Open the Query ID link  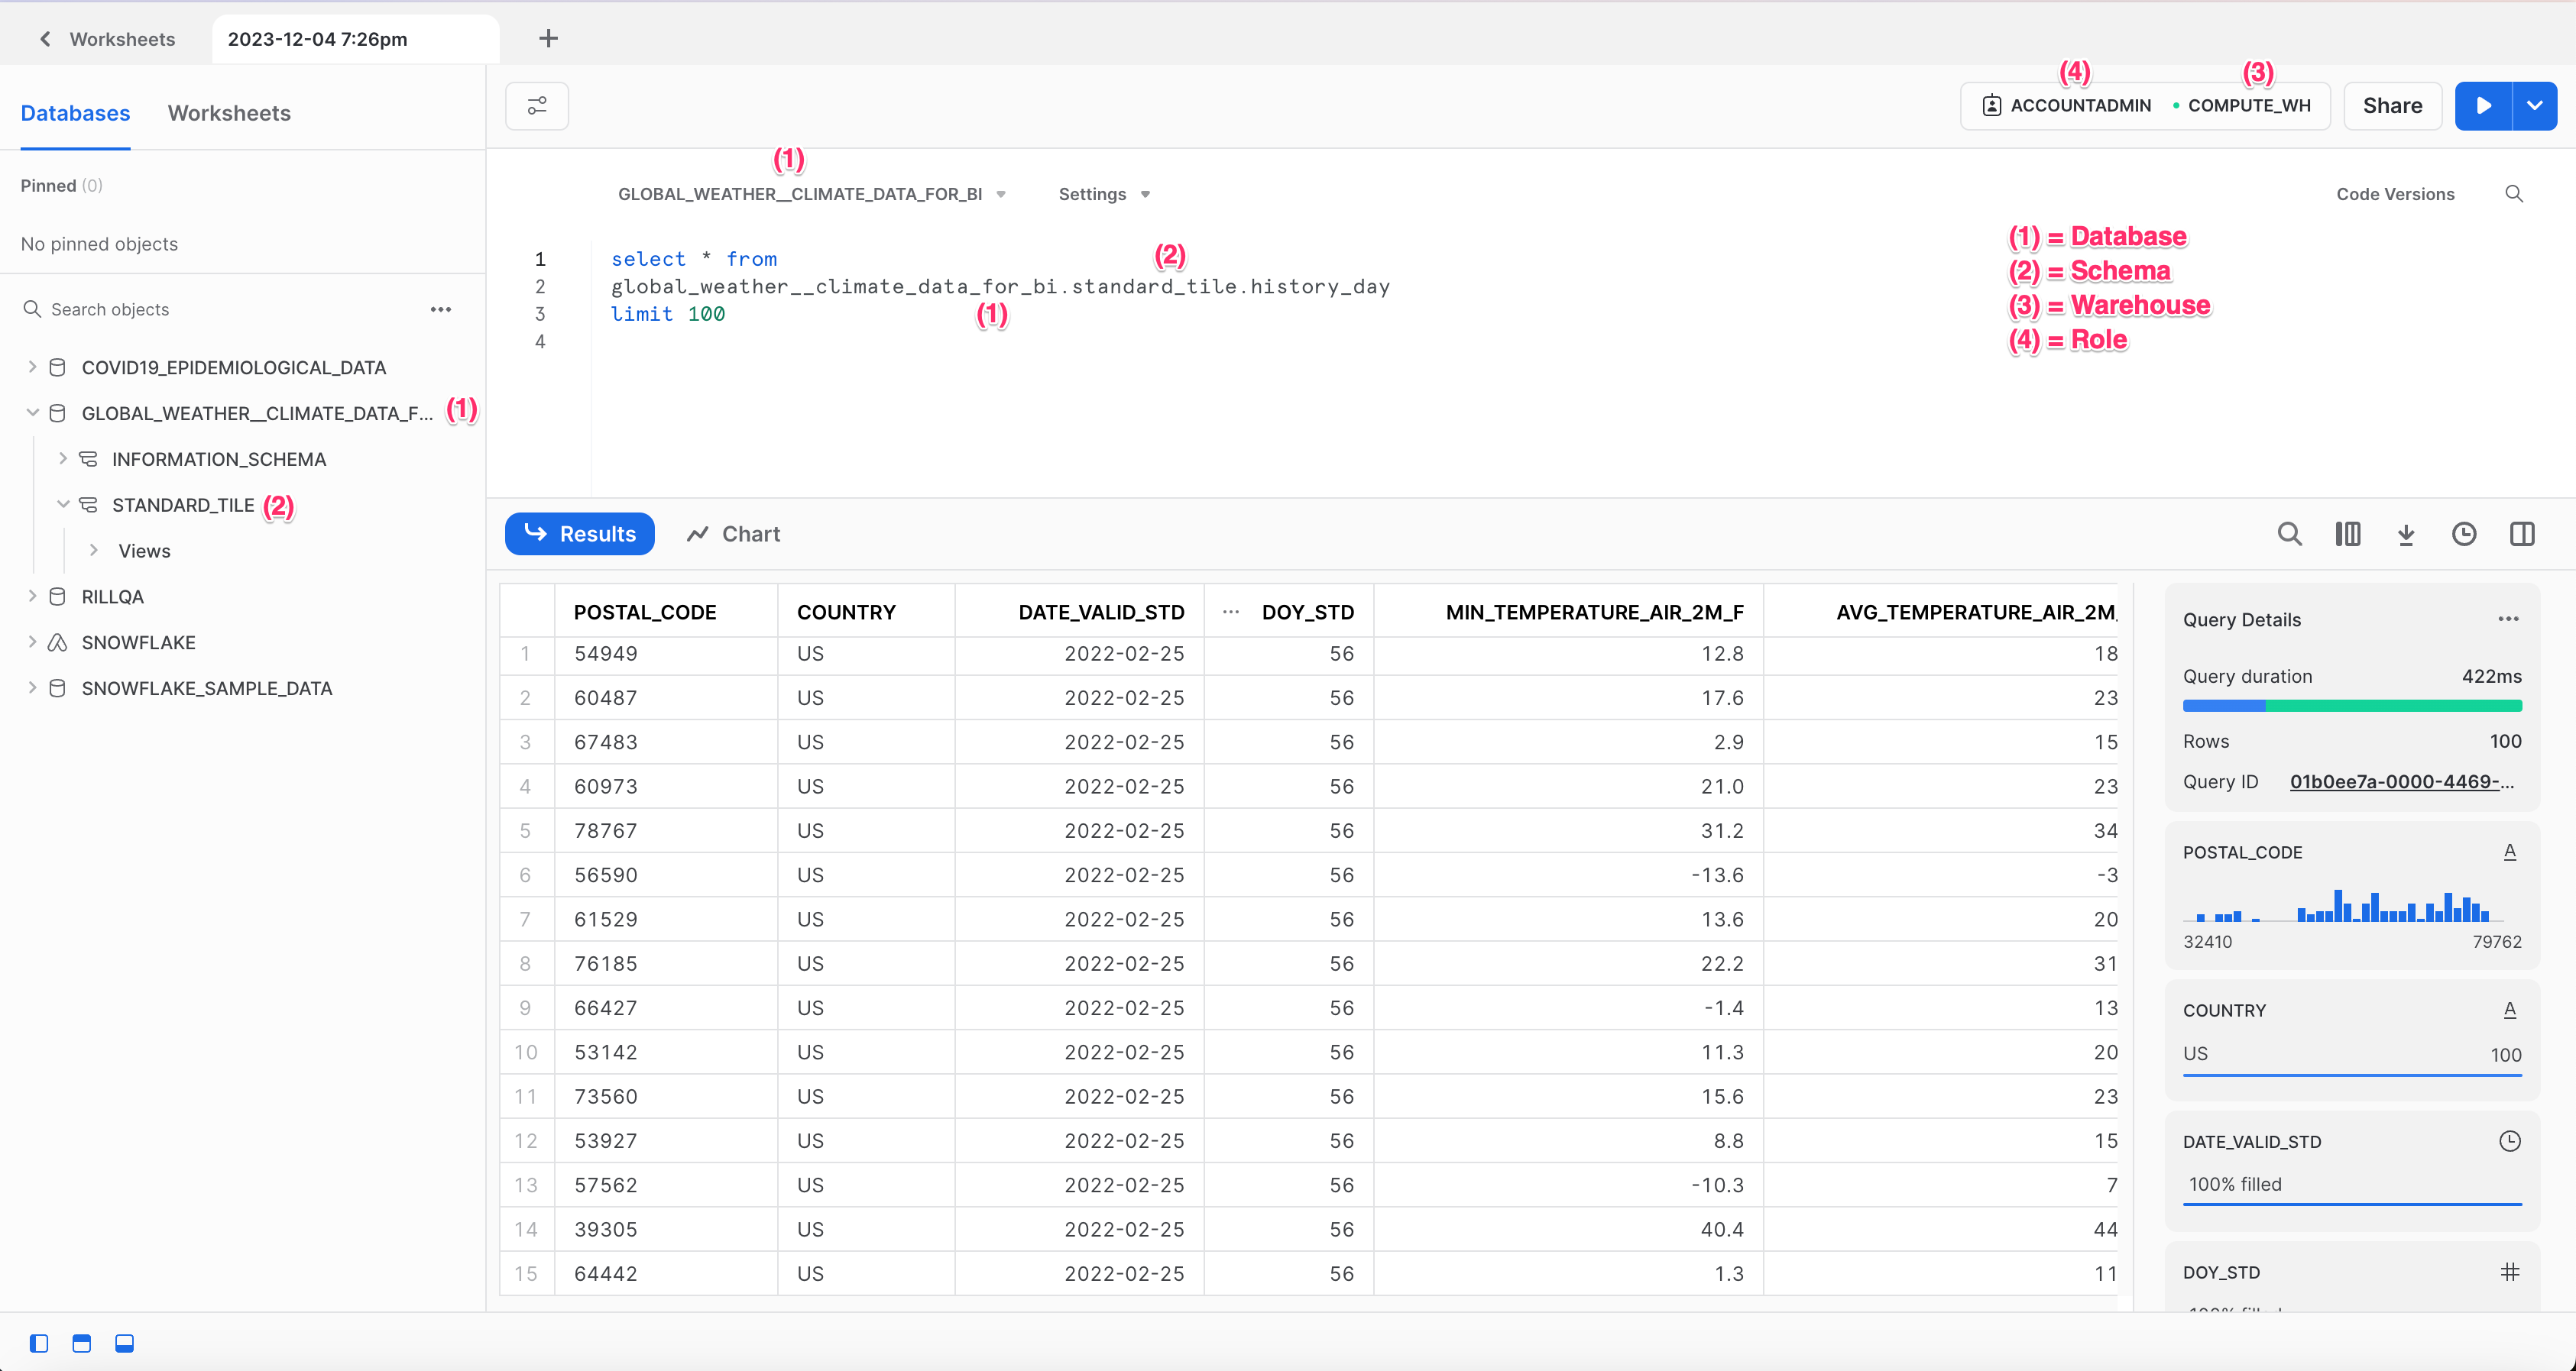tap(2401, 781)
